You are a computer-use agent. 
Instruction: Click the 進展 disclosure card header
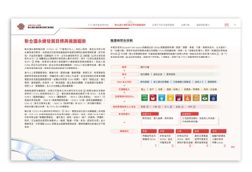tap(201, 131)
